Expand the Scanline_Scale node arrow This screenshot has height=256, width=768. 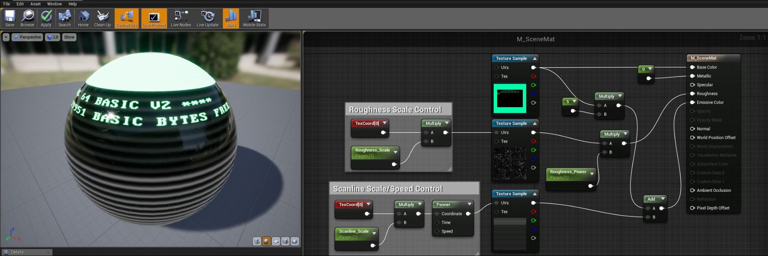[374, 233]
